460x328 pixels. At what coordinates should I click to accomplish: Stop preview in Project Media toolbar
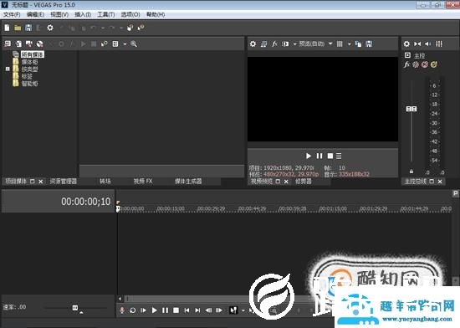(x=94, y=44)
